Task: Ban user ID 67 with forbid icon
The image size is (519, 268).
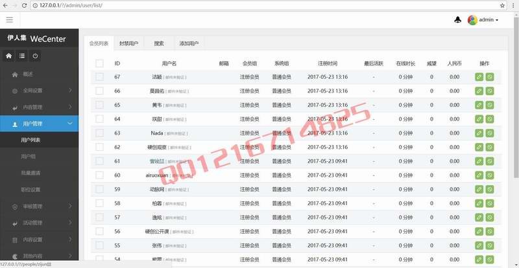Action: 490,77
